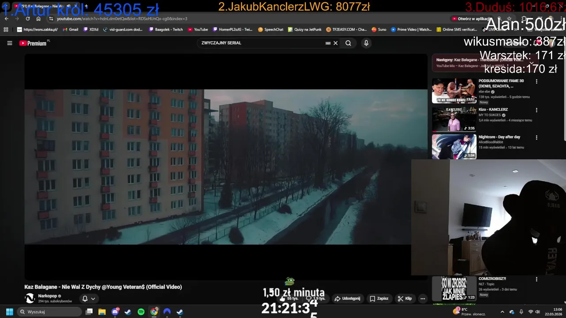Image resolution: width=566 pixels, height=318 pixels.
Task: Open a new browser tab
Action: tap(86, 6)
